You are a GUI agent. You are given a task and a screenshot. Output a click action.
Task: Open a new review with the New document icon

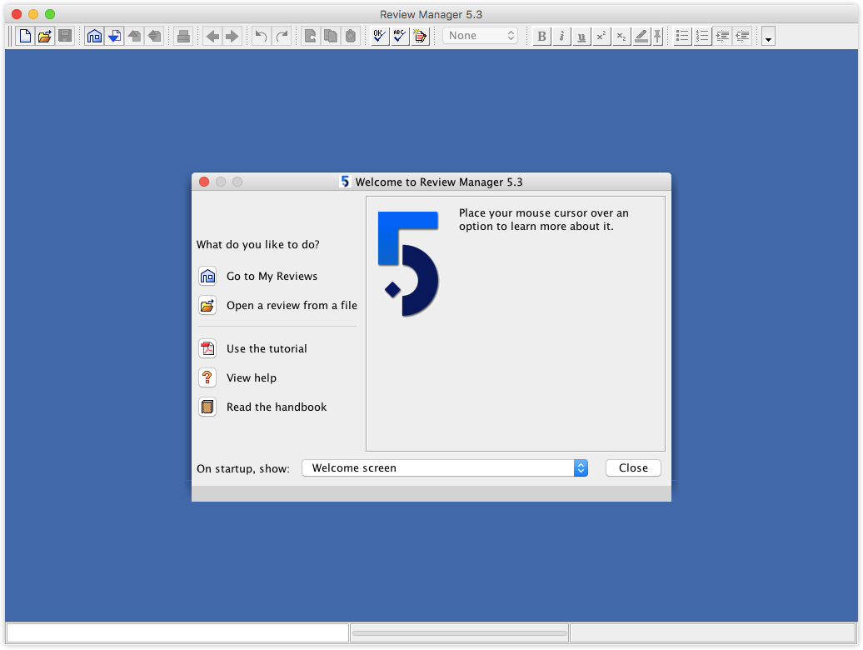click(x=24, y=36)
